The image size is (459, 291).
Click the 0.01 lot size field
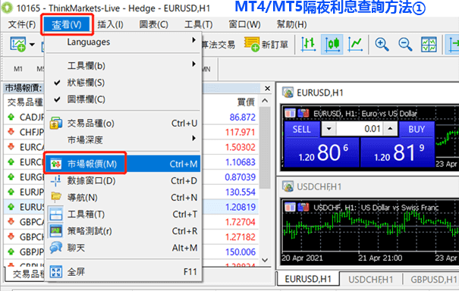(360, 129)
